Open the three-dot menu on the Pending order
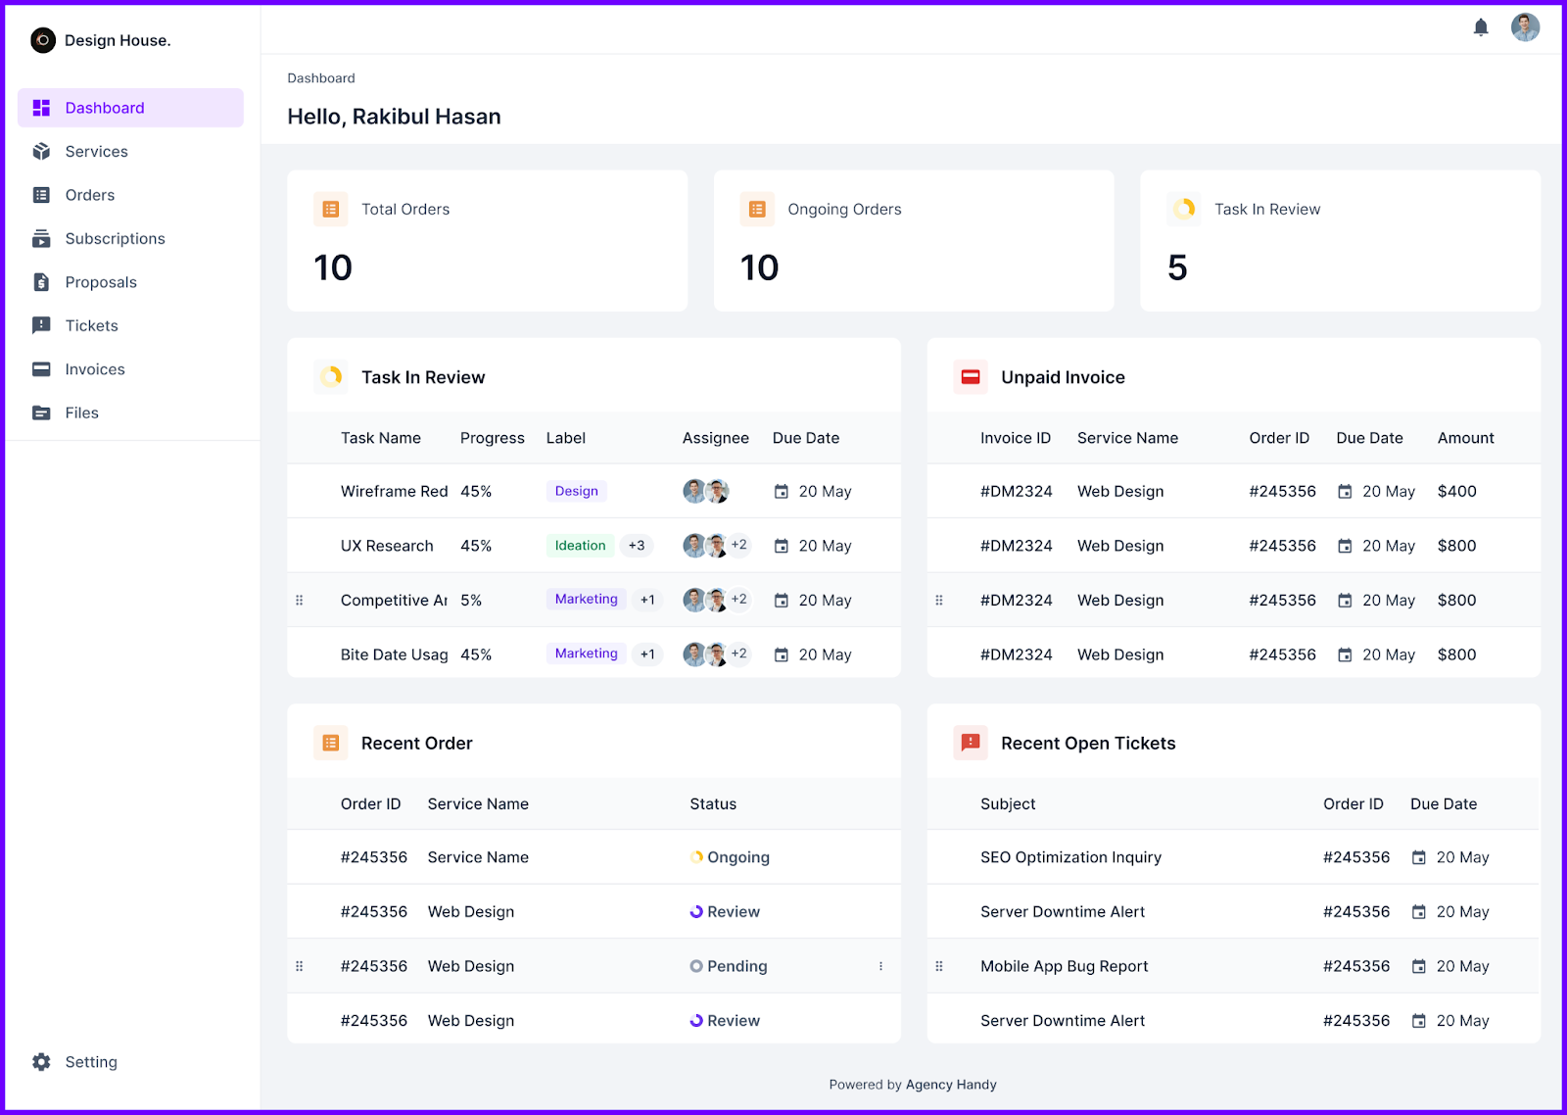This screenshot has height=1115, width=1567. [880, 966]
